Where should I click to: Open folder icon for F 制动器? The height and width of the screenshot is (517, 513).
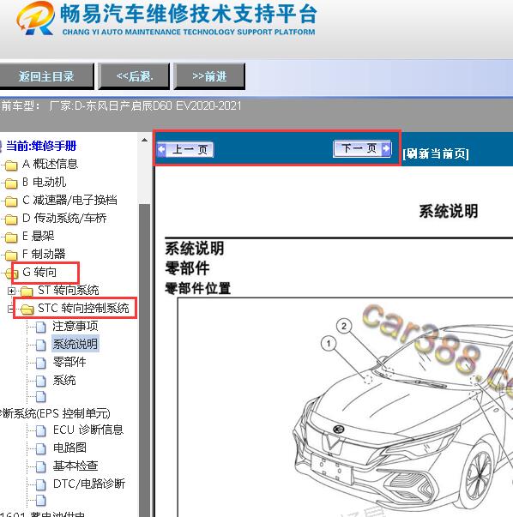tap(11, 255)
